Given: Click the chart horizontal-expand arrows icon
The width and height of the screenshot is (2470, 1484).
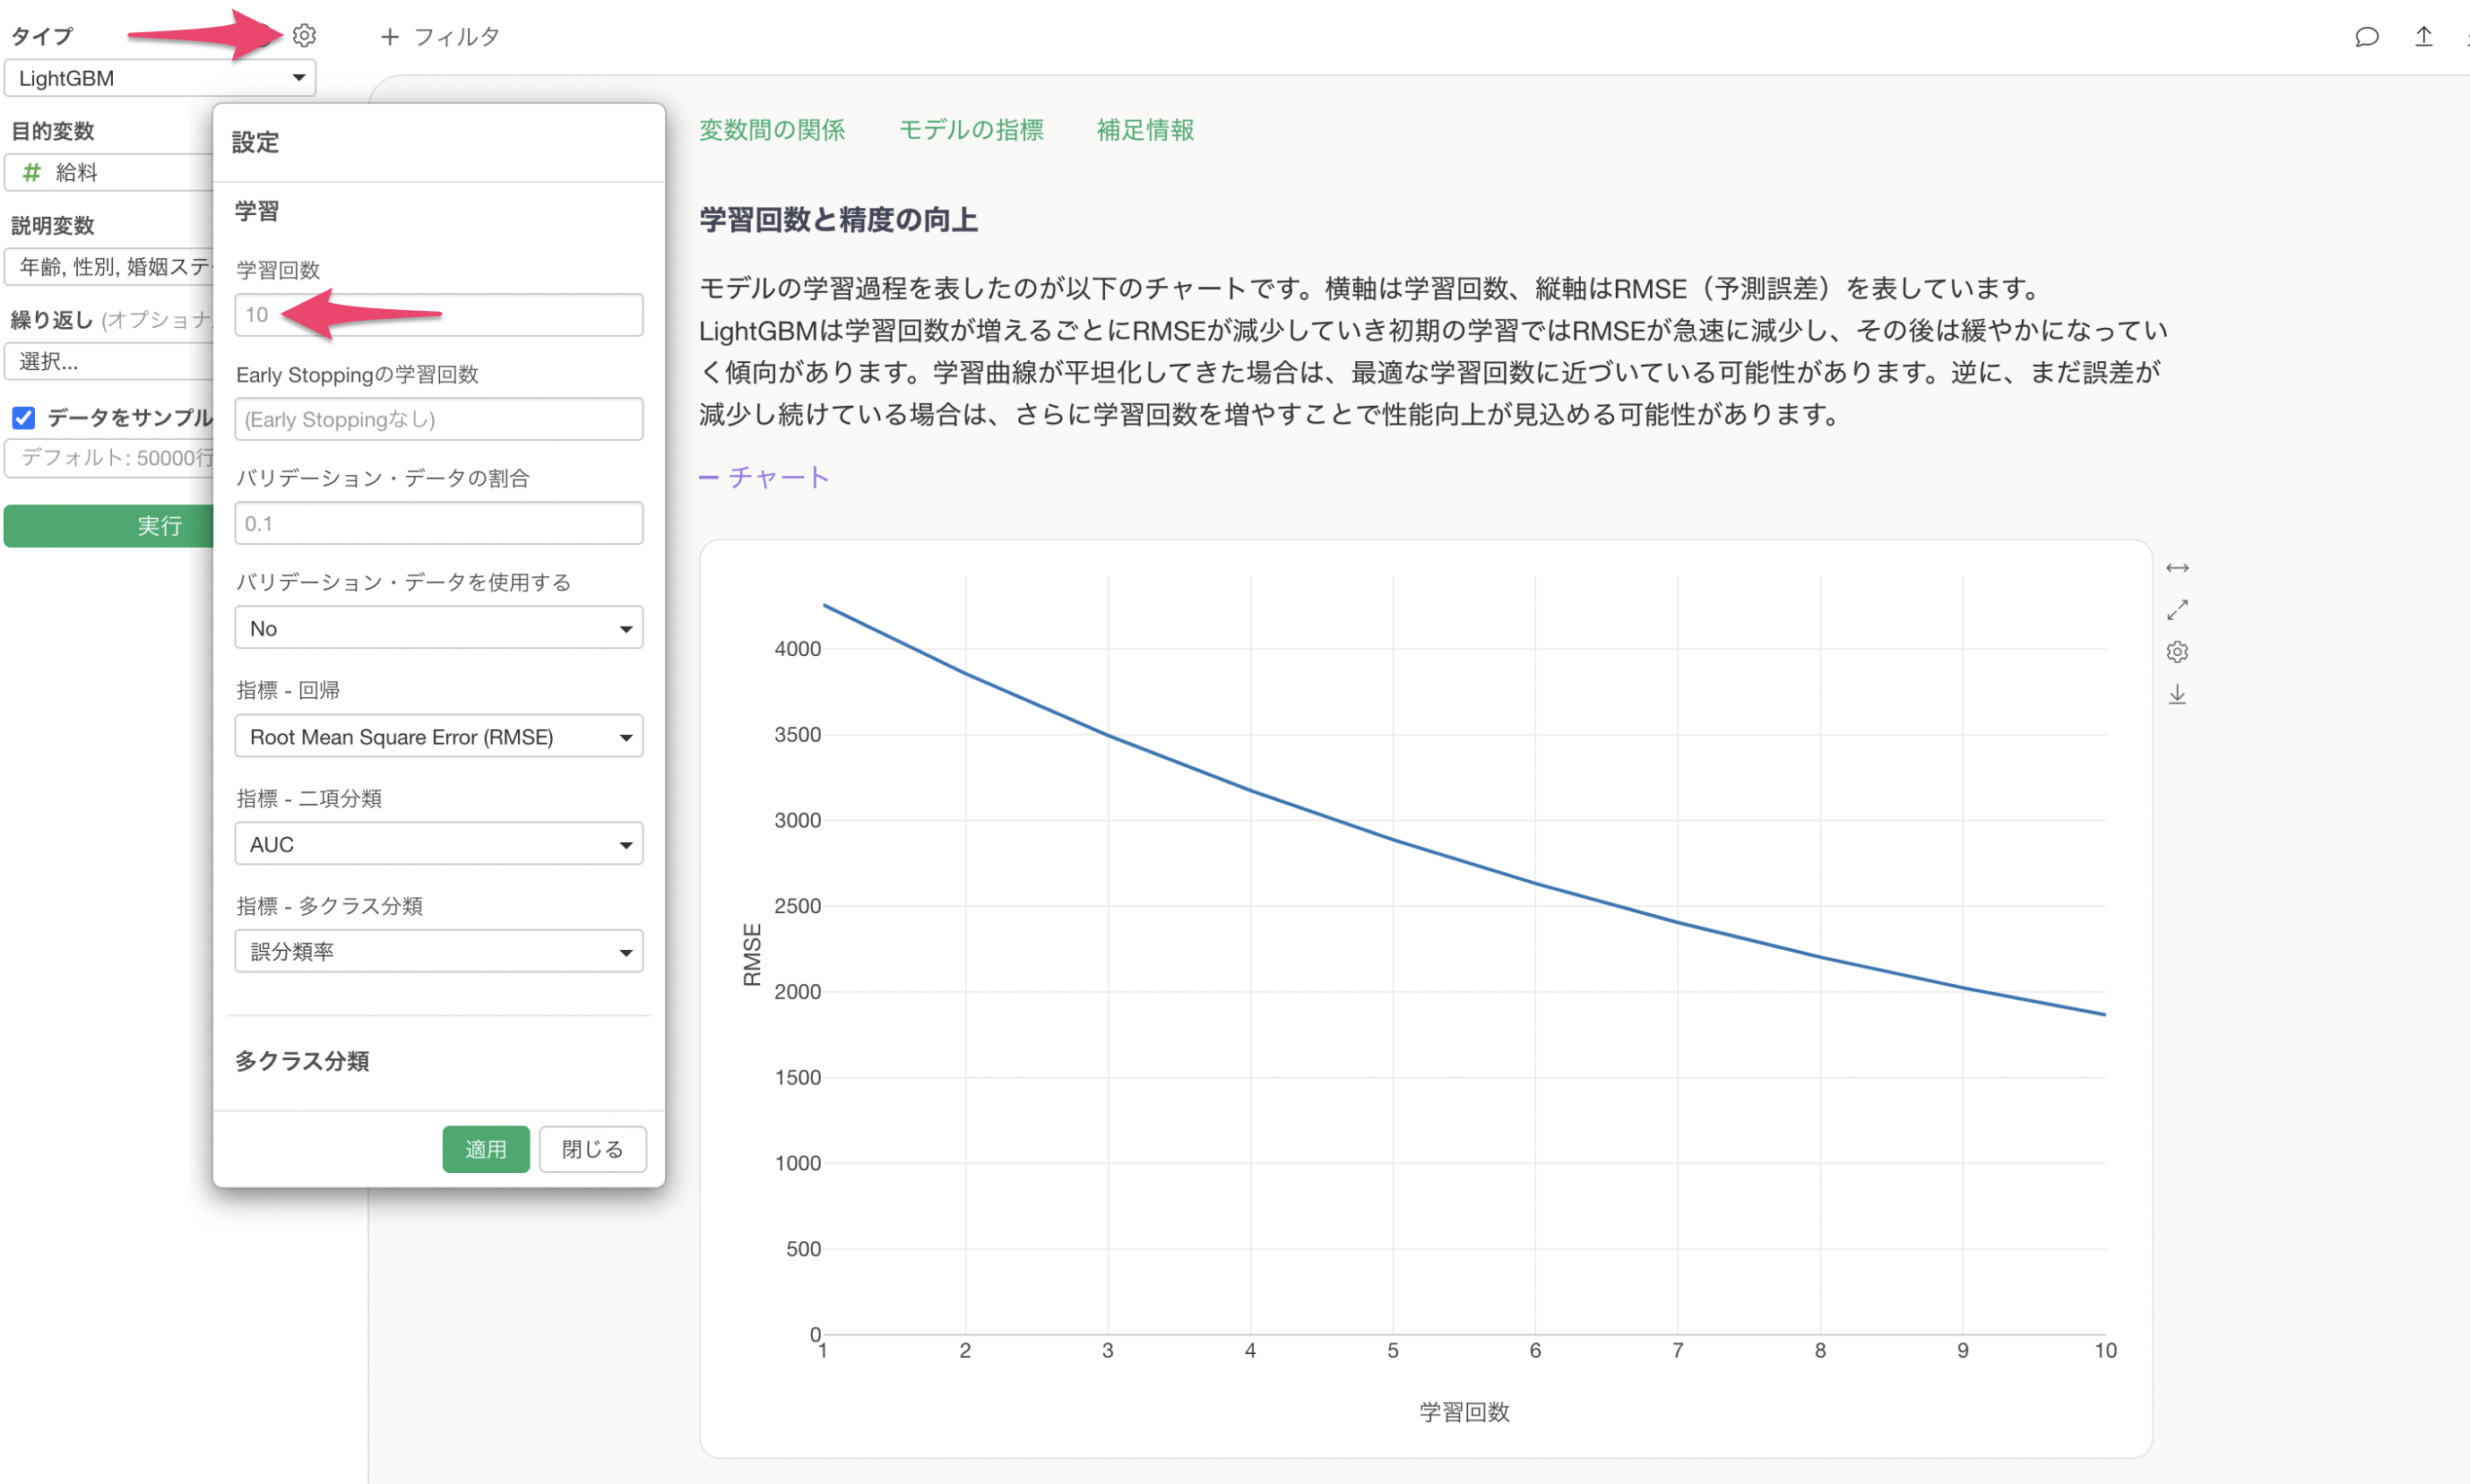Looking at the screenshot, I should 2177,568.
